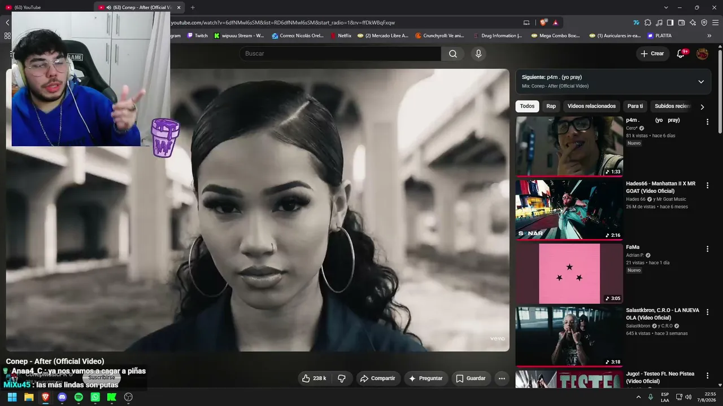Dislike the Conep After video
Screen dimensions: 723x406
[x=342, y=378]
